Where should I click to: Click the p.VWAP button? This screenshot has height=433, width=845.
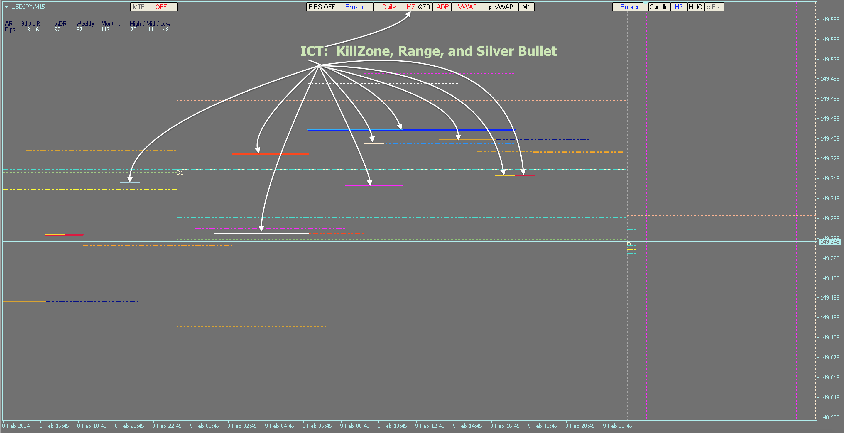(x=501, y=7)
